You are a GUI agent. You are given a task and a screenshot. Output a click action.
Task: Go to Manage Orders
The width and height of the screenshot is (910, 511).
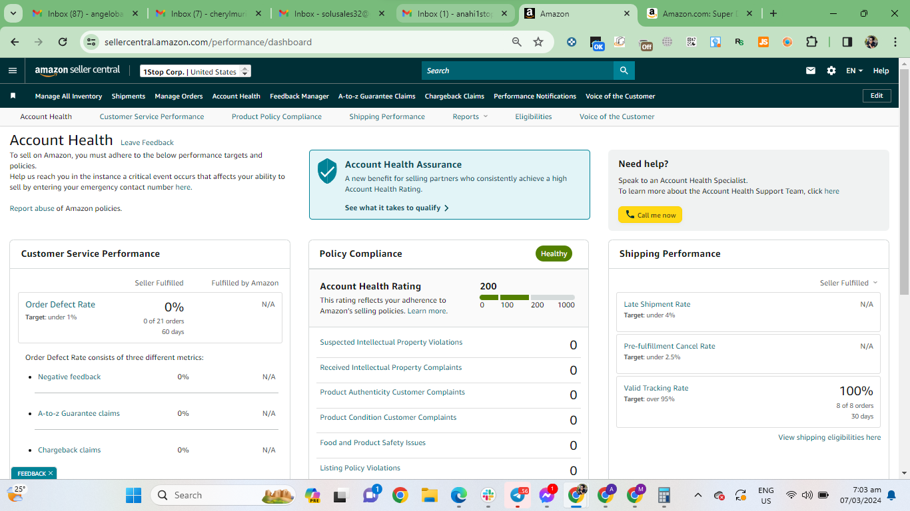[x=179, y=96]
